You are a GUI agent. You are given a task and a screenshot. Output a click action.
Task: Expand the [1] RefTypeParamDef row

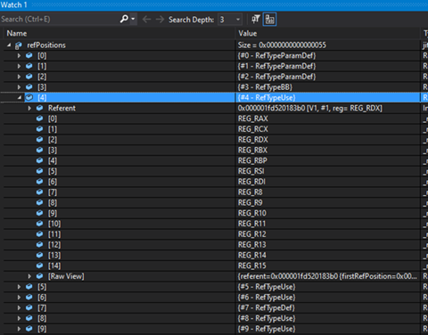tap(19, 66)
